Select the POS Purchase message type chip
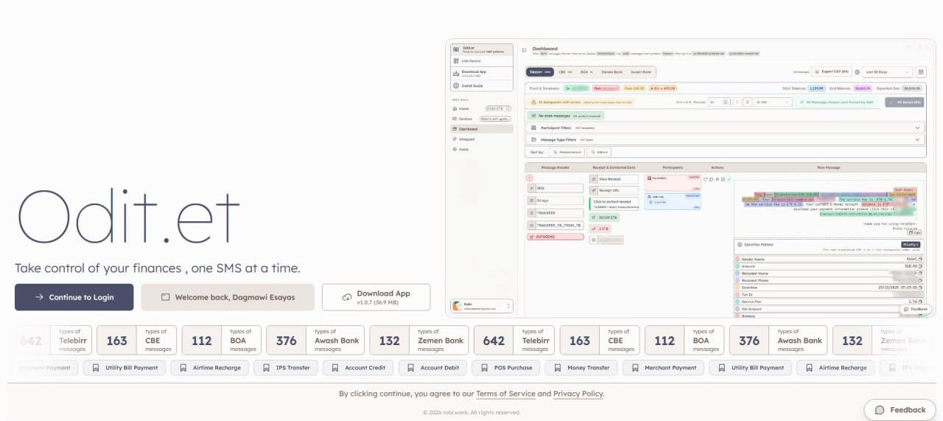This screenshot has width=943, height=421. pyautogui.click(x=505, y=367)
